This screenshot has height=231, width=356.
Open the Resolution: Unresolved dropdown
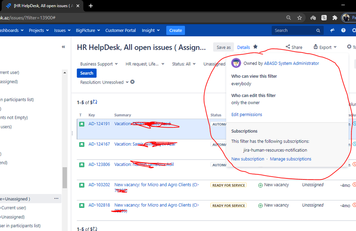point(104,82)
